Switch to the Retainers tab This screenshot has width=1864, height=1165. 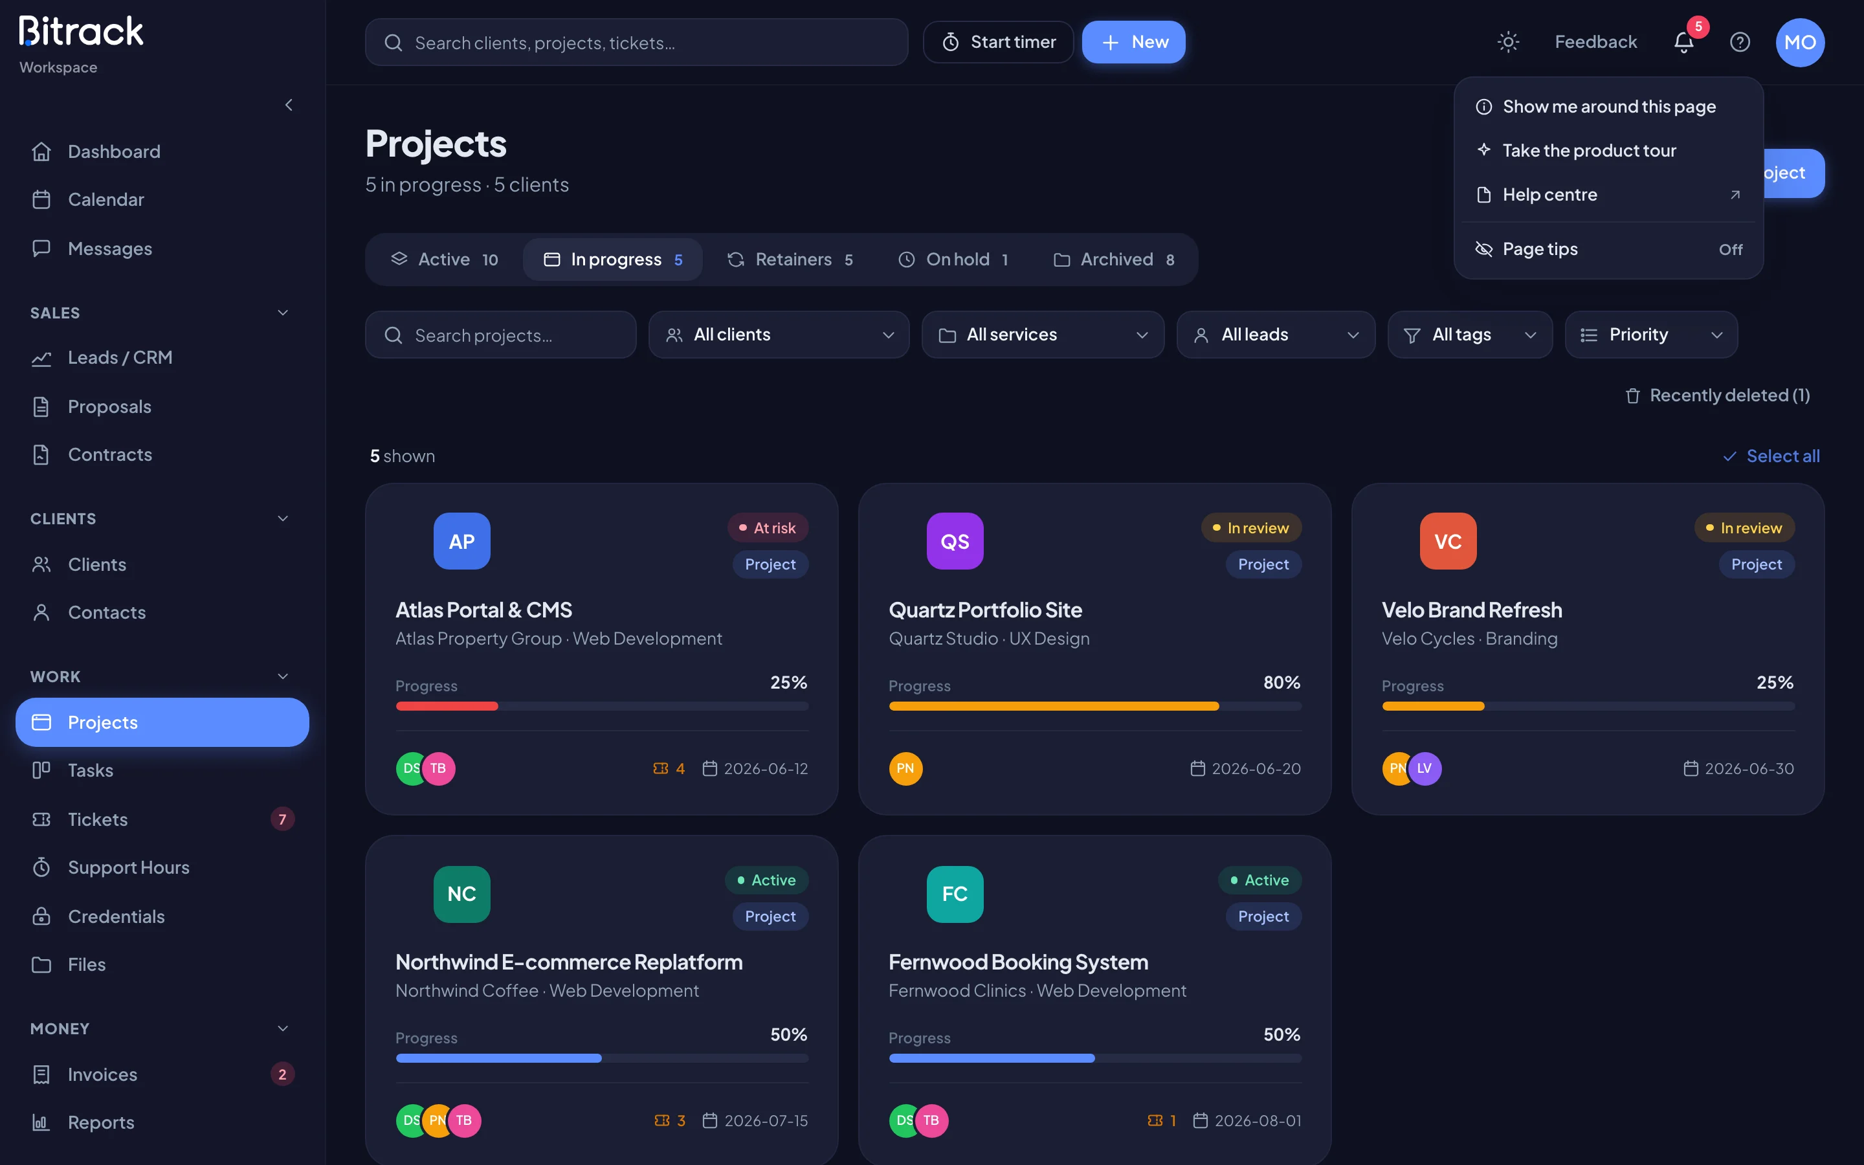[x=790, y=260]
